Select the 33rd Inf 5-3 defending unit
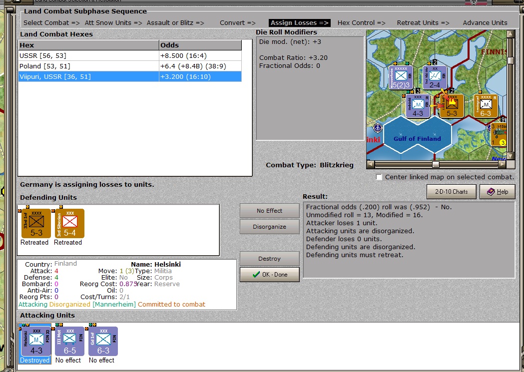 [36, 223]
